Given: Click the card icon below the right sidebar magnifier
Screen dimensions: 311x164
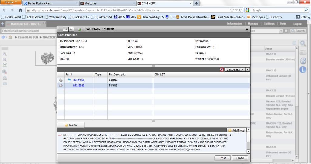Looking at the screenshot, I should (x=303, y=52).
